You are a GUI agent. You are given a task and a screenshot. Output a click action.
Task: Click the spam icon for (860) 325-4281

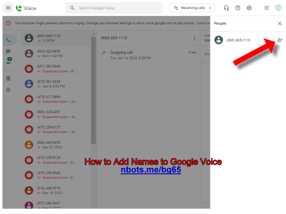[x=29, y=114]
